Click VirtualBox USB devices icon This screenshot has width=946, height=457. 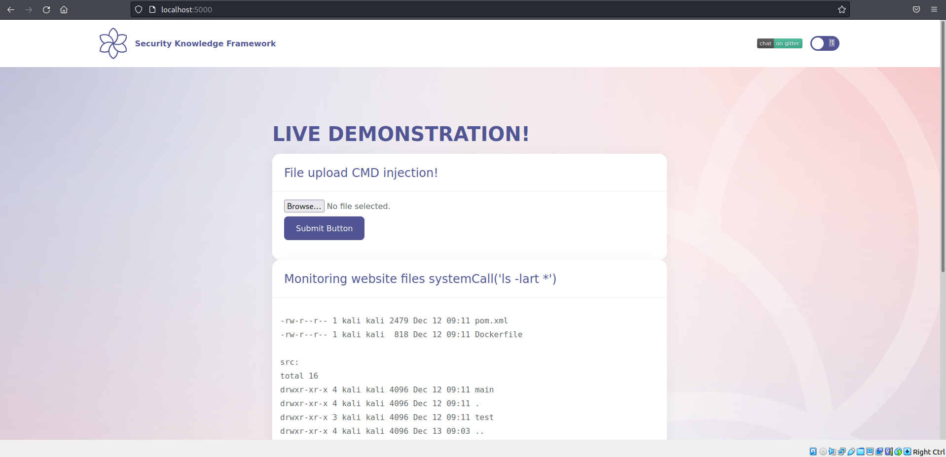(x=851, y=452)
